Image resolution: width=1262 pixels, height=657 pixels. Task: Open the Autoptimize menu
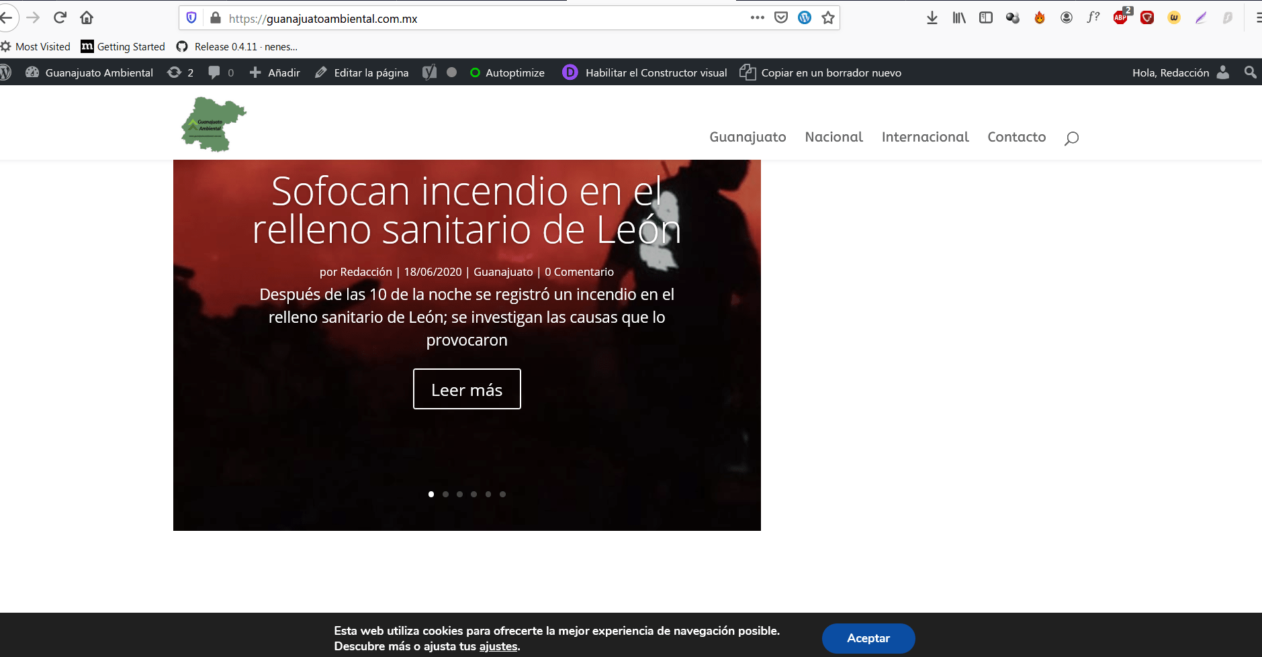(508, 72)
